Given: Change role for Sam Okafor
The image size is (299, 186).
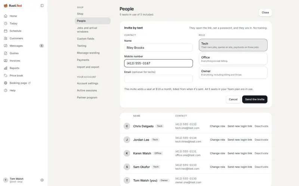Looking at the screenshot, I should pyautogui.click(x=218, y=167).
